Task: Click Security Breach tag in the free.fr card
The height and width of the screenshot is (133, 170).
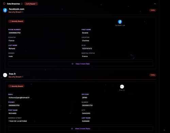Action: (x=16, y=86)
